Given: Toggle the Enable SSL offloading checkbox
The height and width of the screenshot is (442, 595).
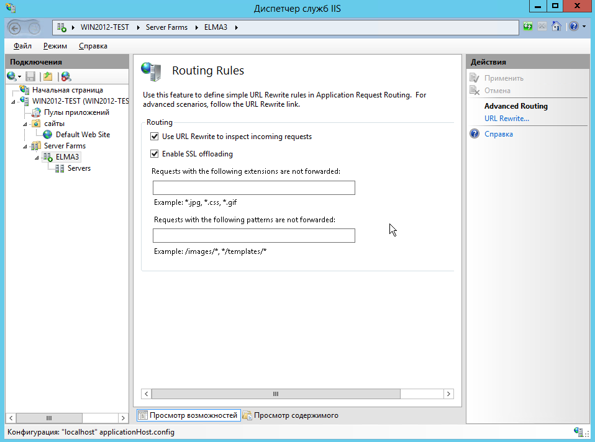Looking at the screenshot, I should click(155, 154).
